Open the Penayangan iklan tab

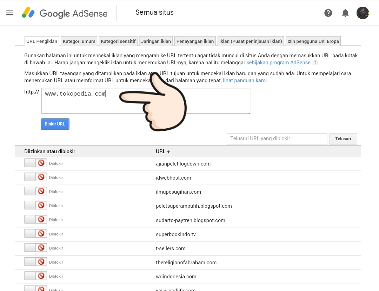195,41
